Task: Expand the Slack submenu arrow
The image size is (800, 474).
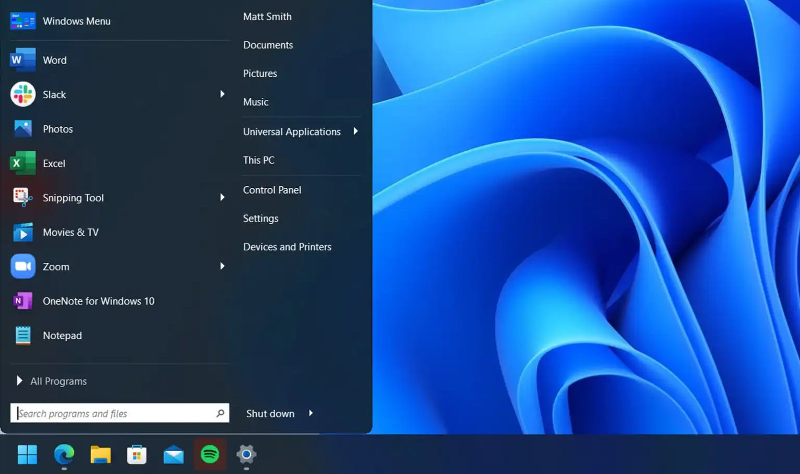Action: pos(222,94)
